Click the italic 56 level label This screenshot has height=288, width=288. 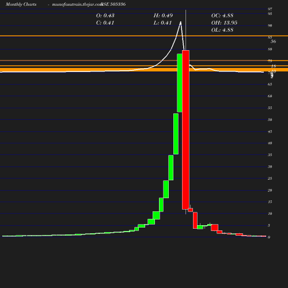point(273,41)
